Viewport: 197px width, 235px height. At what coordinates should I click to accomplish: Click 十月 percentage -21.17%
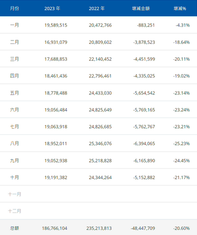tap(182, 177)
